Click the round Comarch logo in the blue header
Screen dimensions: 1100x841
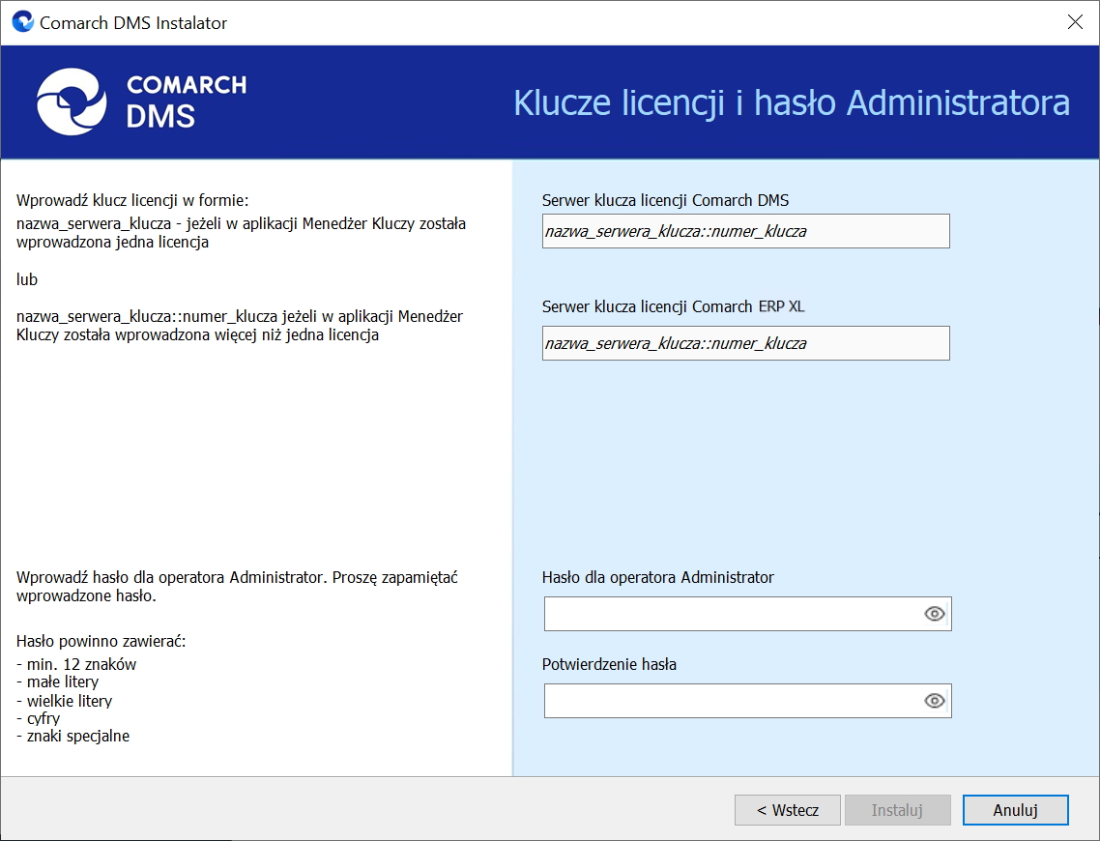point(72,101)
